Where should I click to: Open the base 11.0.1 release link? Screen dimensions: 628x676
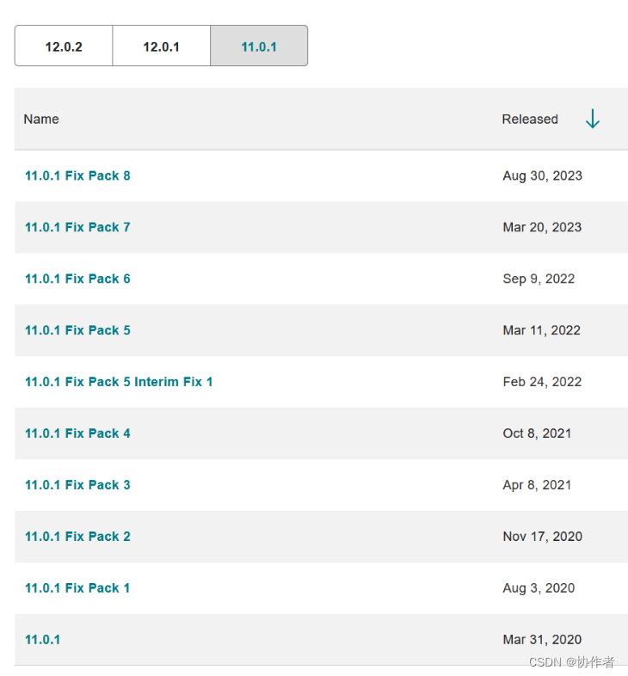tap(42, 640)
